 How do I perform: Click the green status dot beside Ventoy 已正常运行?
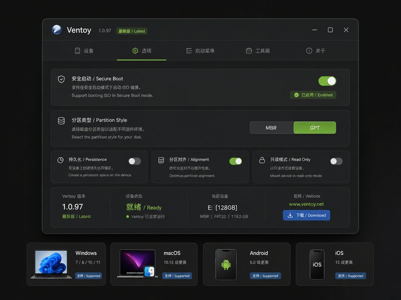tap(127, 216)
